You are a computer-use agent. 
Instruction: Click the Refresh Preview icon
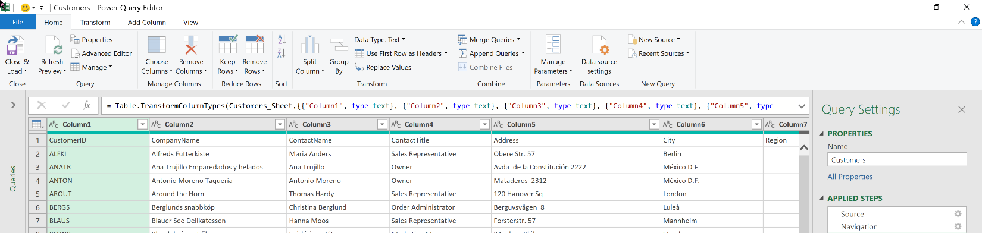click(x=52, y=45)
